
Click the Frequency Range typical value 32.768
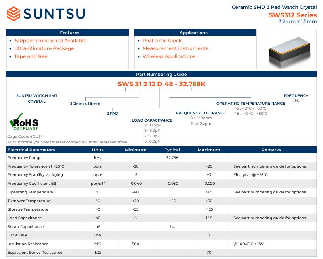point(172,158)
